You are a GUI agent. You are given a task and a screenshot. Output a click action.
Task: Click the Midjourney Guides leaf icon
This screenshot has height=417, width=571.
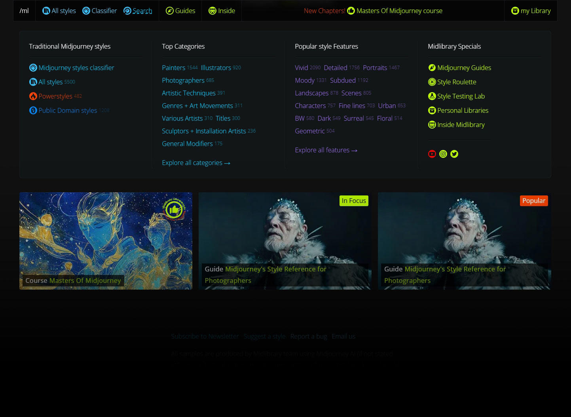(x=432, y=68)
